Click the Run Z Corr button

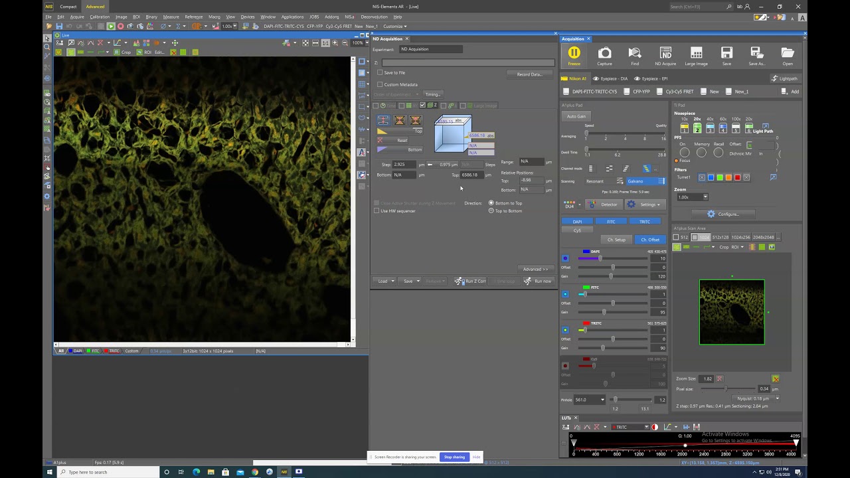(x=470, y=281)
